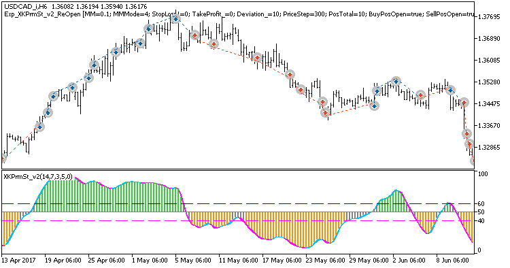Click the lowest sell arrow at the late-May bottom
The width and height of the screenshot is (510, 268).
(x=325, y=113)
